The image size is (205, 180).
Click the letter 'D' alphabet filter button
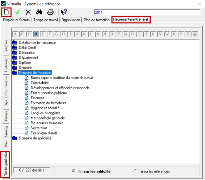click(x=36, y=34)
